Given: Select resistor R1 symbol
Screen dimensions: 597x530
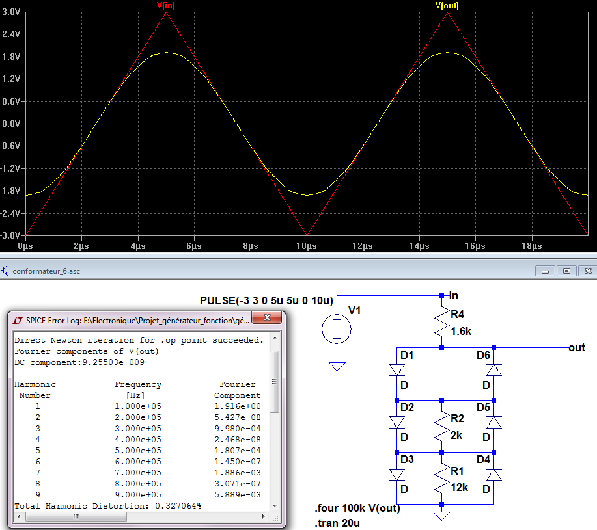Looking at the screenshot, I should pos(441,478).
